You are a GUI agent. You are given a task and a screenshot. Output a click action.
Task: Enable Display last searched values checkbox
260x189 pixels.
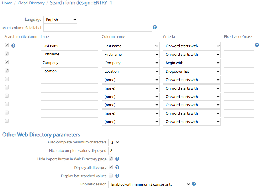(x=111, y=176)
